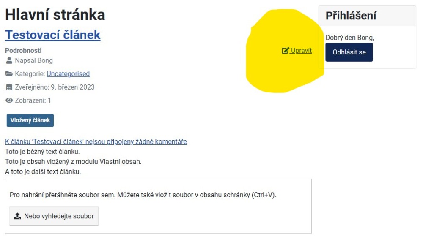Viewport: 423px width, 239px height.
Task: Open the article comments link
Action: [x=96, y=141]
